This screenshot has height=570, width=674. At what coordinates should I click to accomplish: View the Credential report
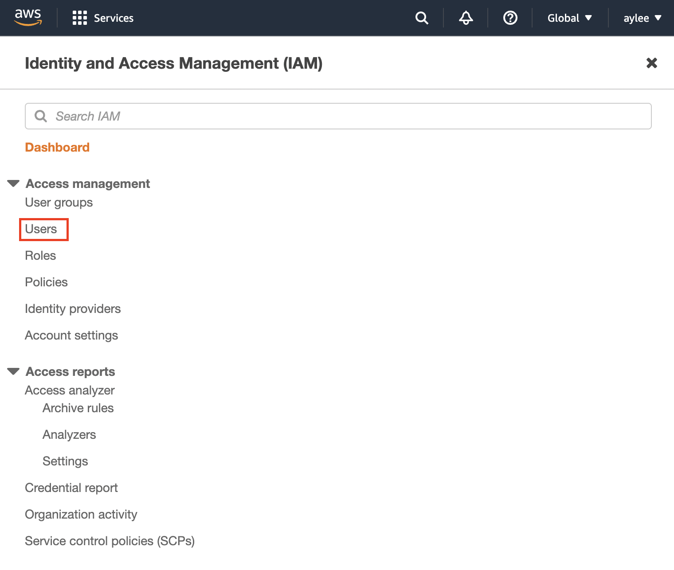click(x=71, y=488)
